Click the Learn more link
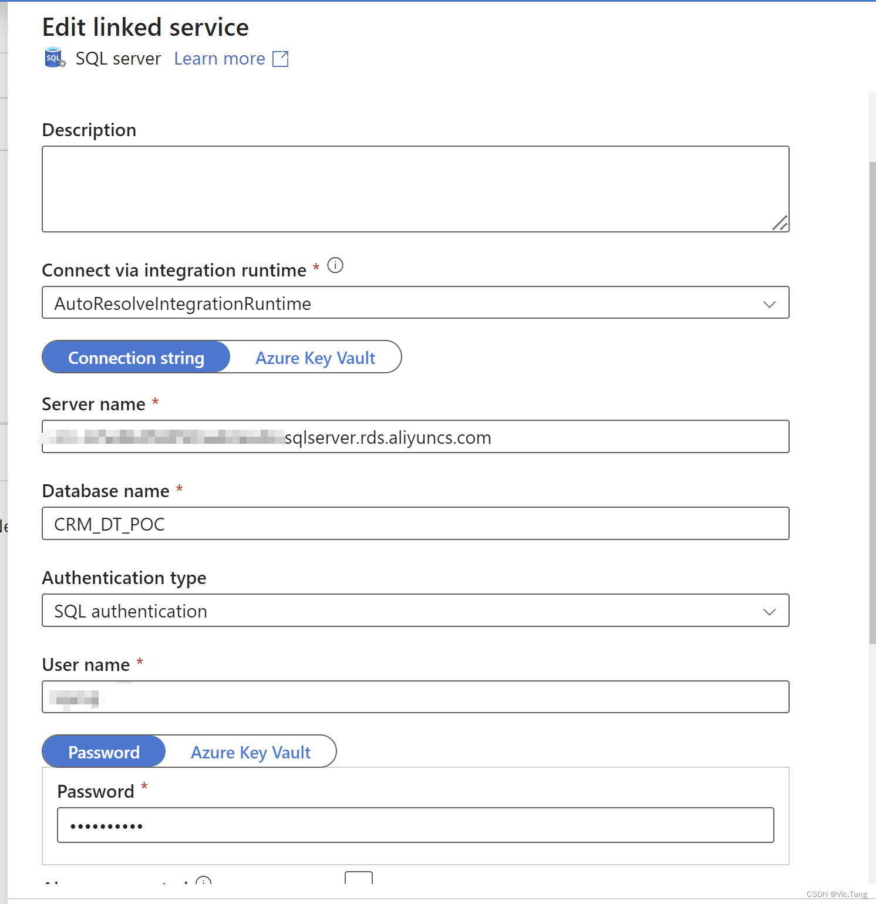Viewport: 876px width, 904px height. (219, 58)
